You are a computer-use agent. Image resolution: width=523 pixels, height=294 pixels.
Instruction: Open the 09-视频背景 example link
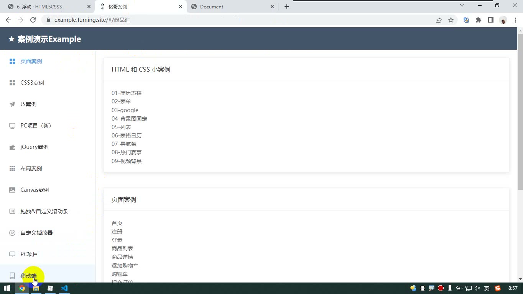127,161
